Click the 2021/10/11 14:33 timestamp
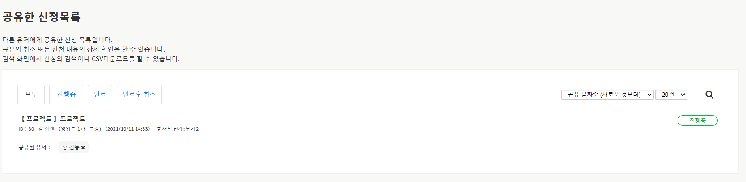The width and height of the screenshot is (746, 182). (x=128, y=129)
